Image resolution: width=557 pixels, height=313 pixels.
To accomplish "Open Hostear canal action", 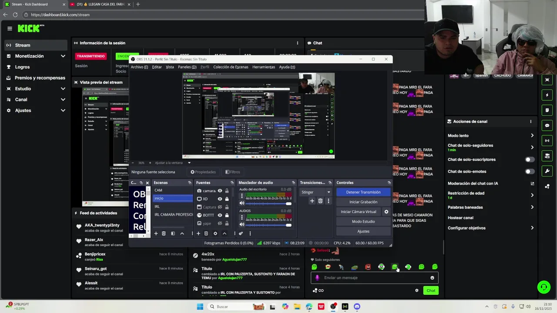I will [x=460, y=218].
